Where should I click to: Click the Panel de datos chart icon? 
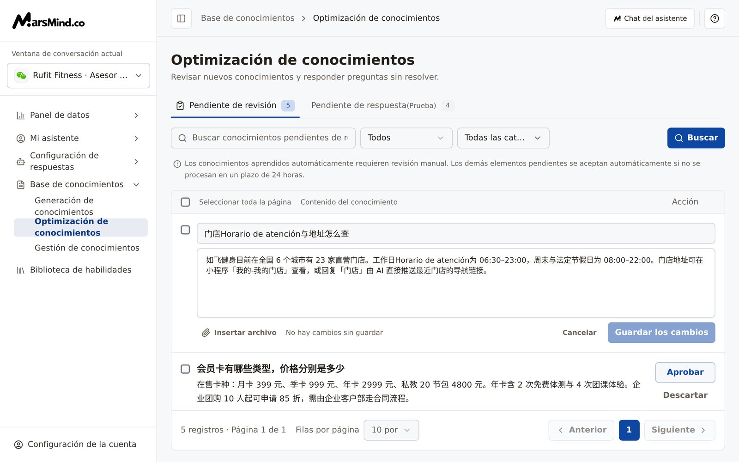pyautogui.click(x=20, y=115)
